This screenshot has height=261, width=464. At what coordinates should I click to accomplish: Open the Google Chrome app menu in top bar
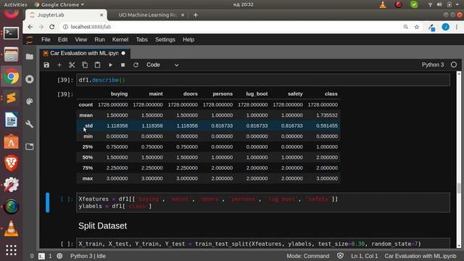(x=59, y=4)
